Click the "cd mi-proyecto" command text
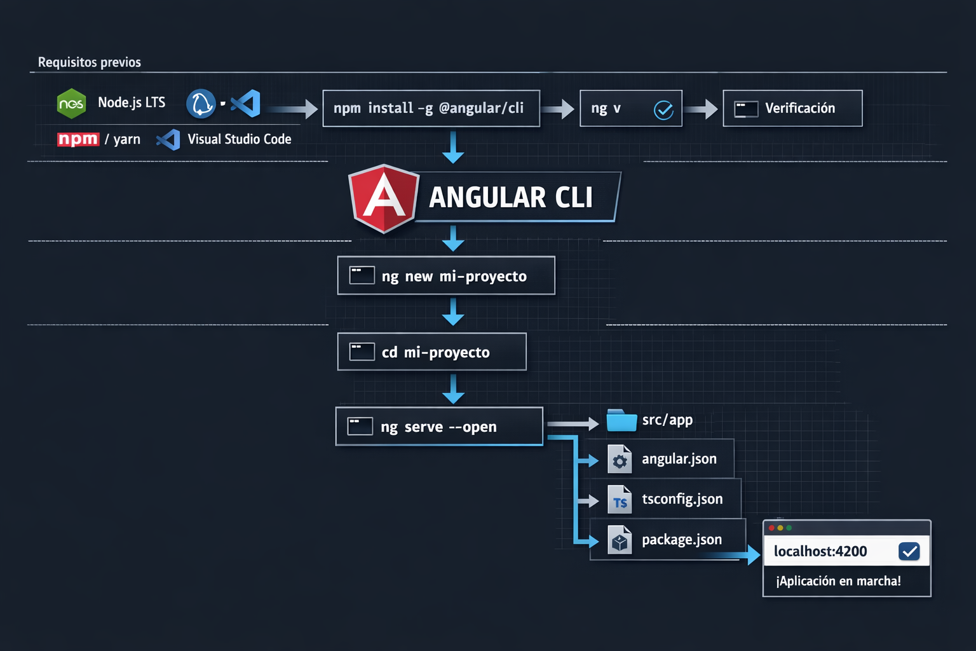This screenshot has width=976, height=651. tap(436, 352)
